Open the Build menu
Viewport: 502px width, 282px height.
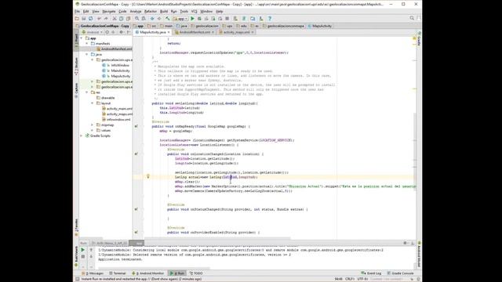point(164,12)
